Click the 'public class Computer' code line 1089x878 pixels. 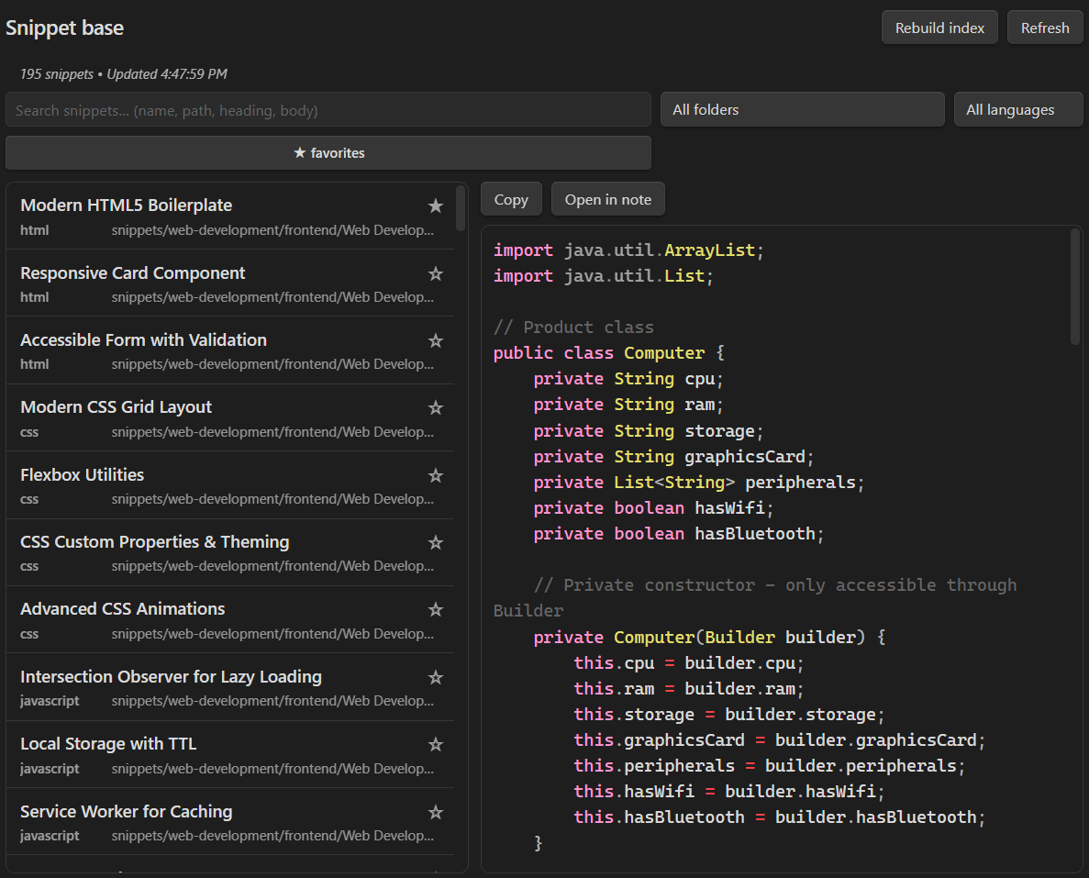[x=609, y=353]
